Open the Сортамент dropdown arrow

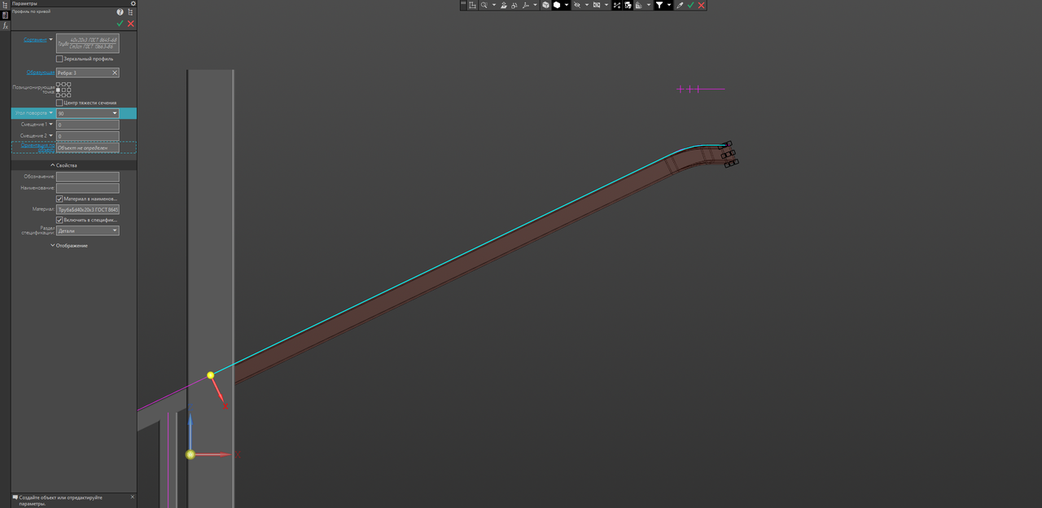pos(50,39)
